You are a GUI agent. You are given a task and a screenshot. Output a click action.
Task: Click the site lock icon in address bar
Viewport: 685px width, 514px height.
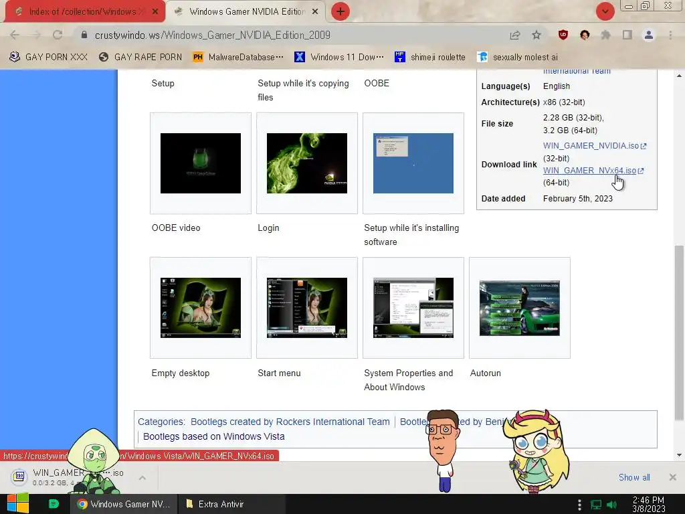pos(84,35)
